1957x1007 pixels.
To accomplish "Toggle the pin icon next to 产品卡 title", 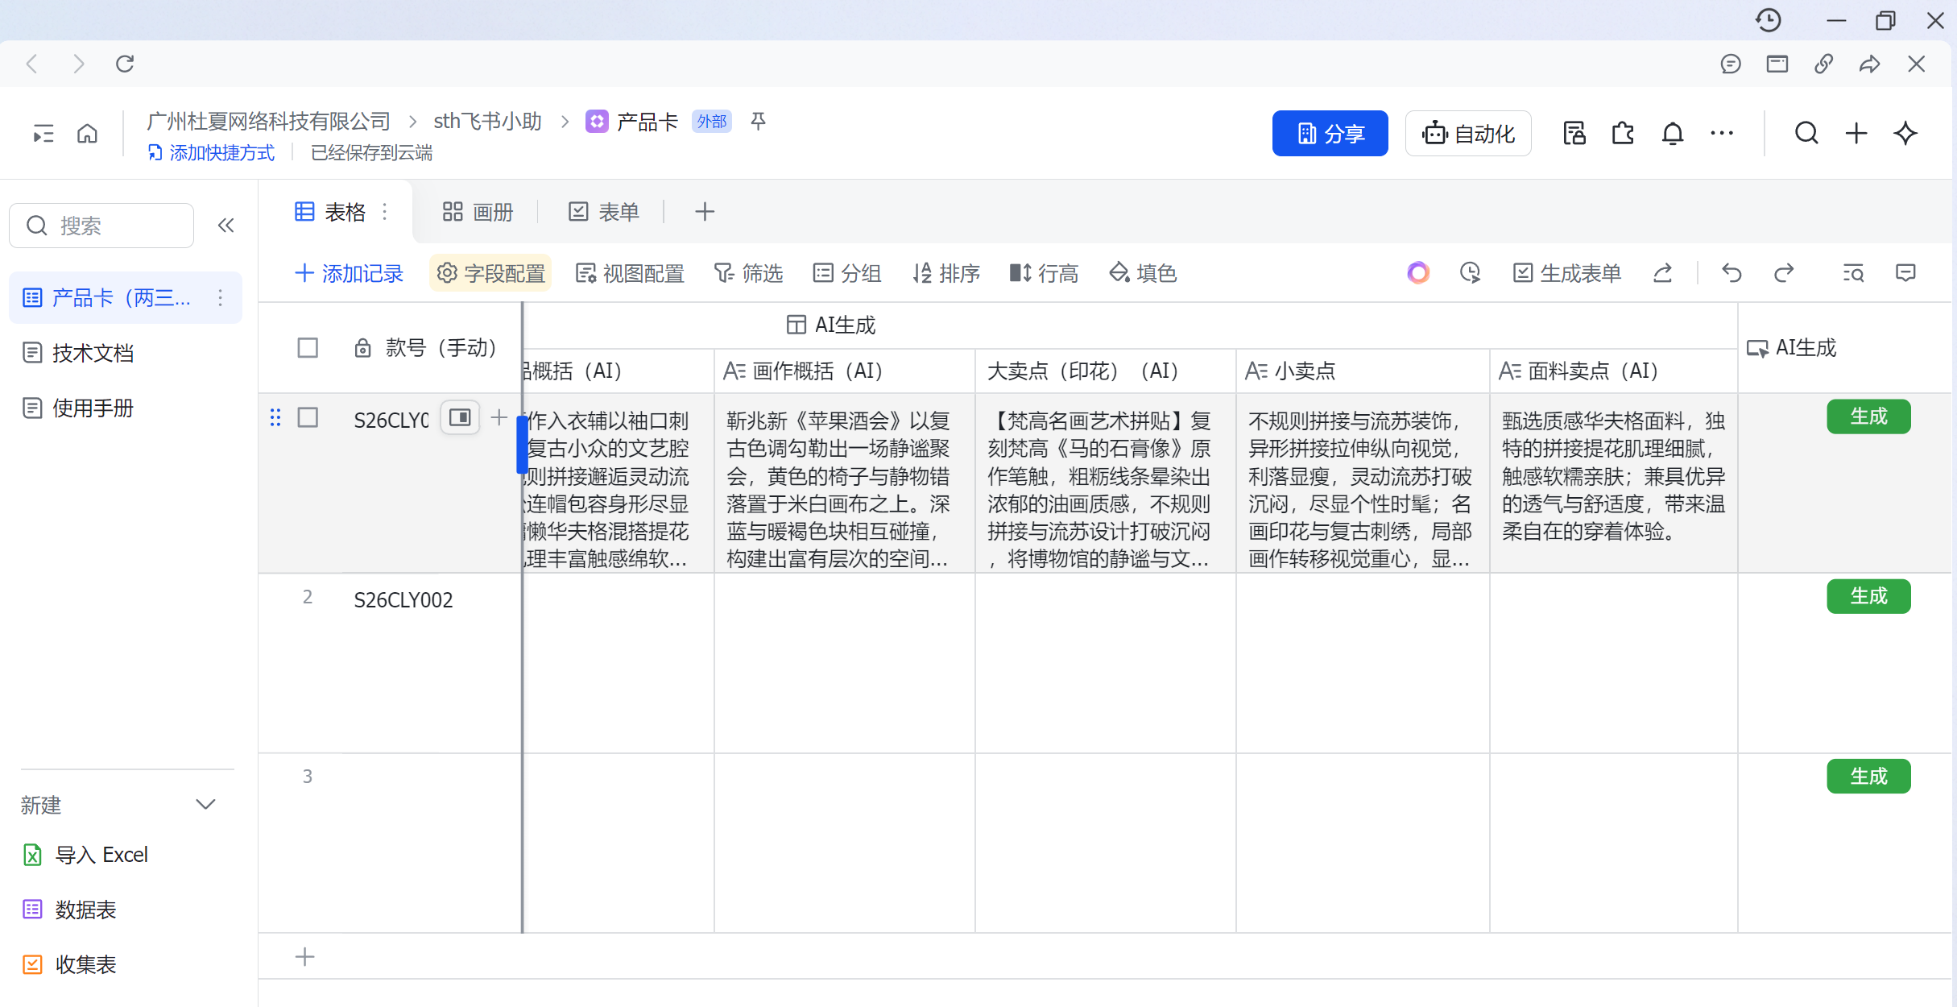I will (757, 121).
